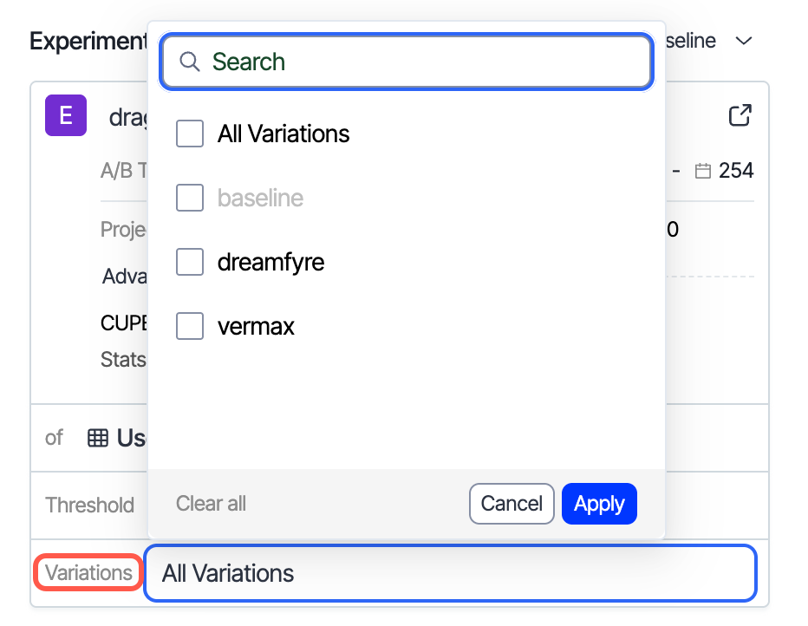Image resolution: width=808 pixels, height=626 pixels.
Task: Click the greyed-out baseline checkbox
Action: (190, 198)
